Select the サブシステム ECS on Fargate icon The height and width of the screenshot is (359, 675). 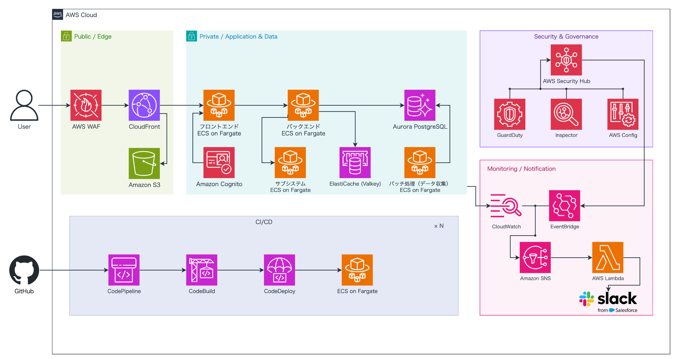coord(290,163)
